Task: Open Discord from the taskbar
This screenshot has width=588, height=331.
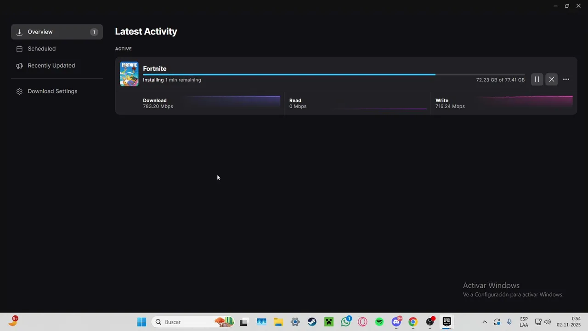Action: pyautogui.click(x=396, y=322)
